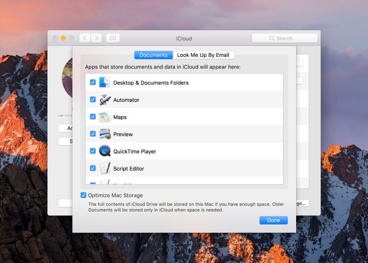Image resolution: width=368 pixels, height=263 pixels.
Task: Click the Optimize Mac Storage label
Action: 115,195
